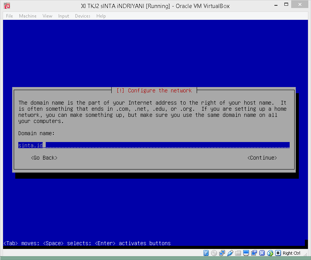Click the video capture status icon
The height and width of the screenshot is (260, 311).
click(254, 253)
